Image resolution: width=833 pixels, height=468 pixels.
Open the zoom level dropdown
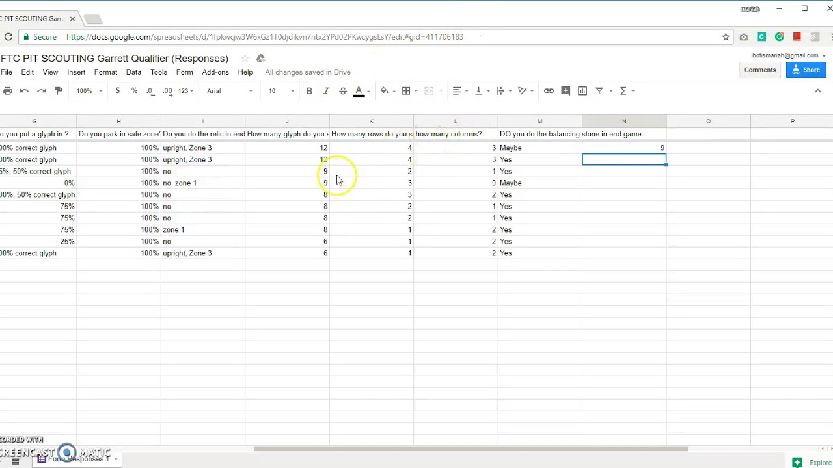tap(89, 91)
